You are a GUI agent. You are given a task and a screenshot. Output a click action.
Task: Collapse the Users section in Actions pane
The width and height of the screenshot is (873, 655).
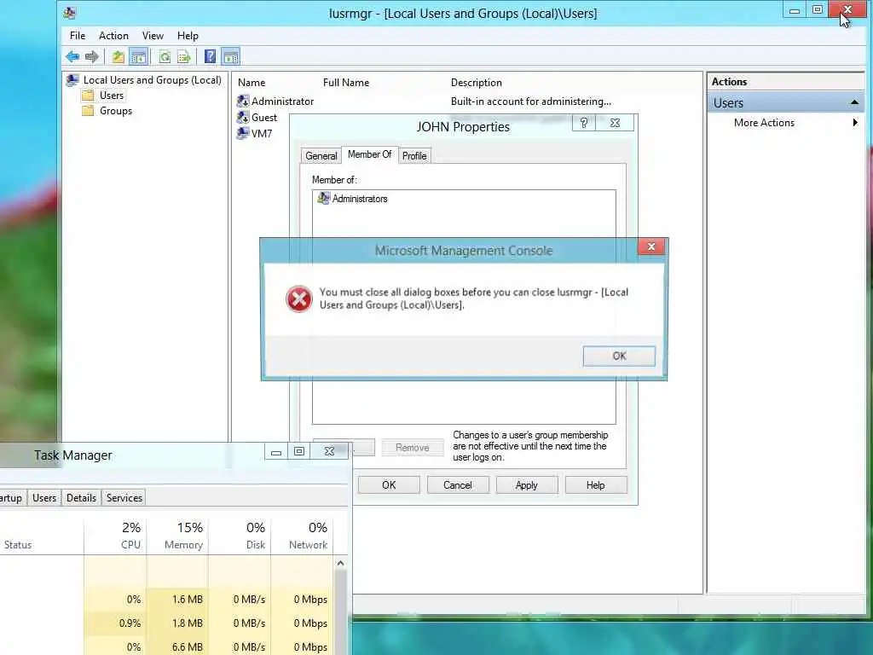(854, 103)
